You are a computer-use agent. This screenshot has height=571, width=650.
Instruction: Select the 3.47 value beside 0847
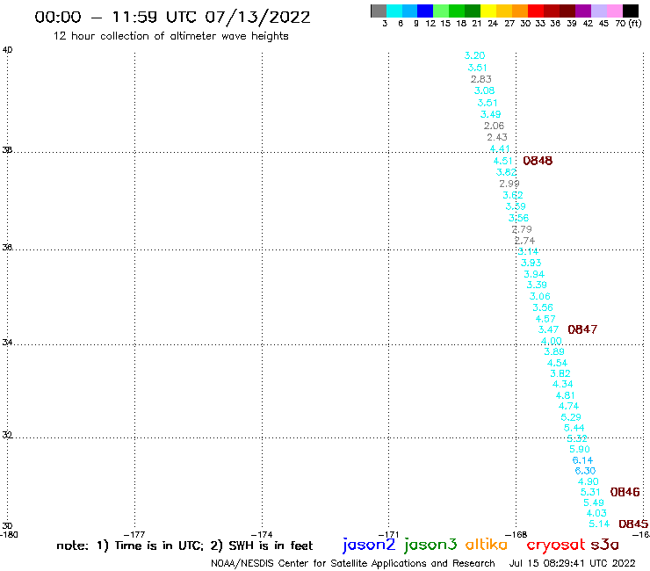click(x=548, y=330)
